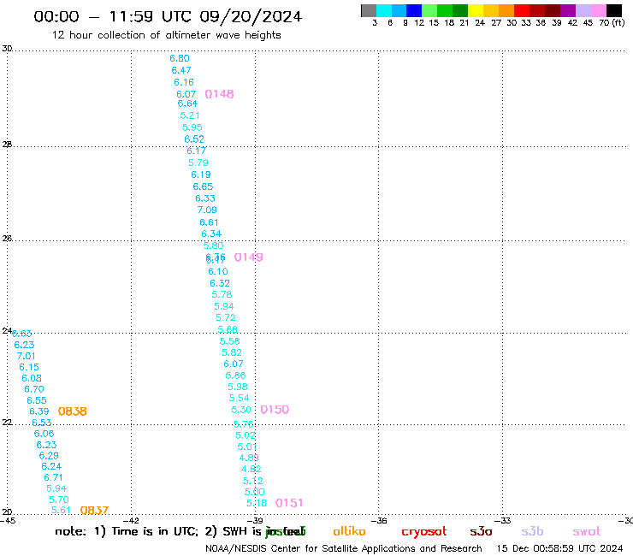Select the wave height value 5.79
The width and height of the screenshot is (633, 556).
coord(198,163)
